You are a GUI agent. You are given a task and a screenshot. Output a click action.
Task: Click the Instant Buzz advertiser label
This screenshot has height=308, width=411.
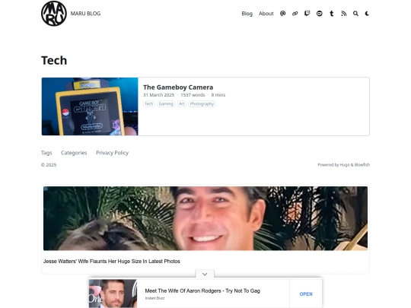[x=155, y=298]
